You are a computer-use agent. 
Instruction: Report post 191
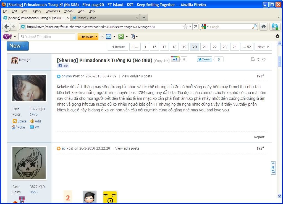259,137
